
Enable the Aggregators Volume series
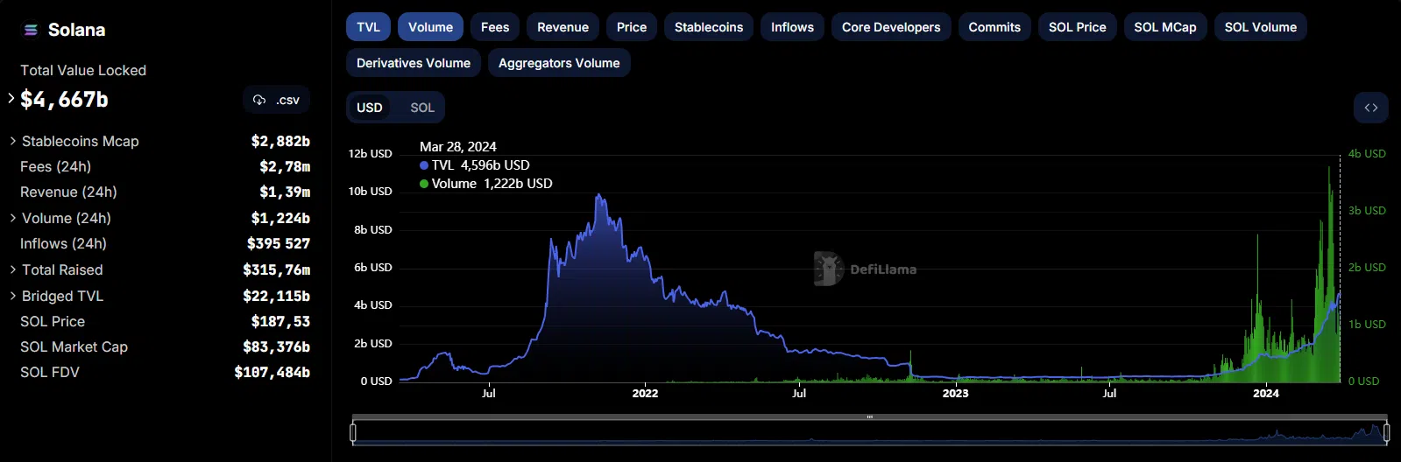[559, 63]
